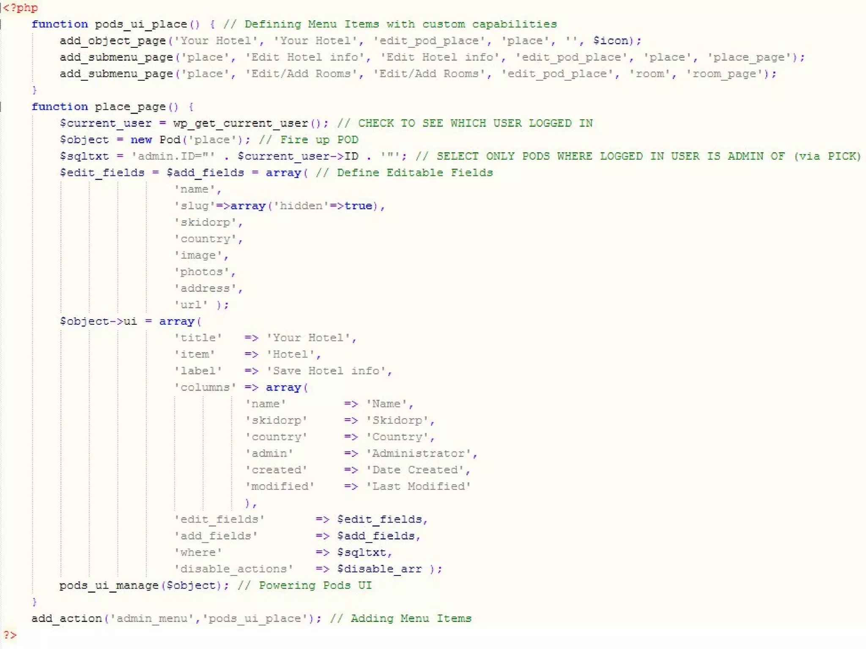
Task: Click the $icon variable
Action: click(x=610, y=41)
